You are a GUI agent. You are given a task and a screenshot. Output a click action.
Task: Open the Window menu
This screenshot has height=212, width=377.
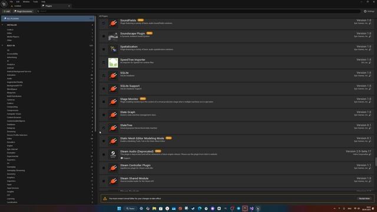click(26, 2)
